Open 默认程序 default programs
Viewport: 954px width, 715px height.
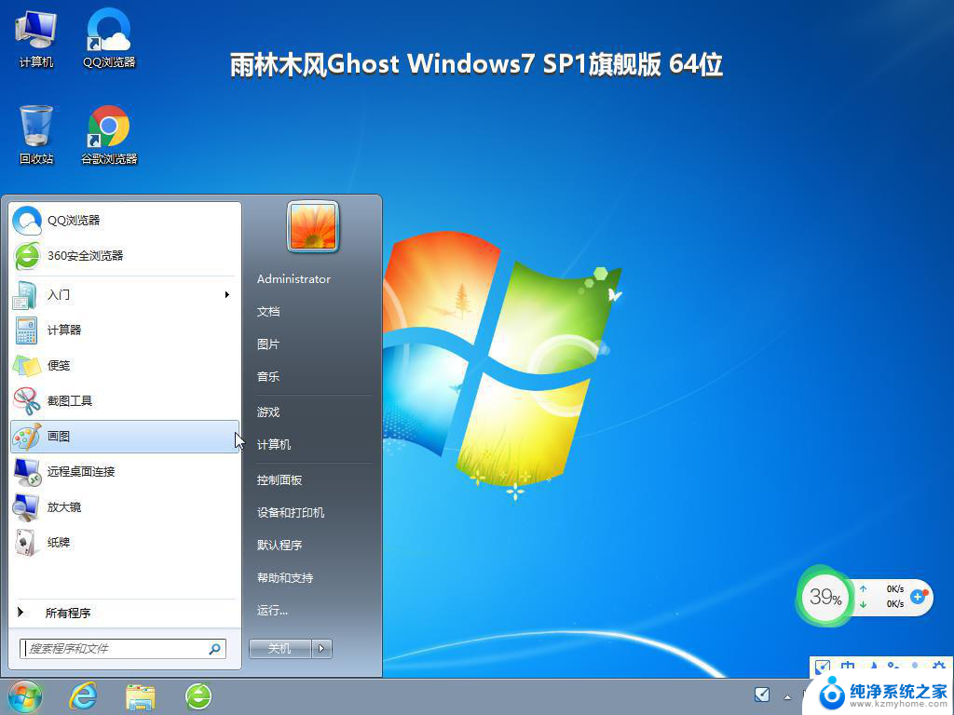pos(279,546)
